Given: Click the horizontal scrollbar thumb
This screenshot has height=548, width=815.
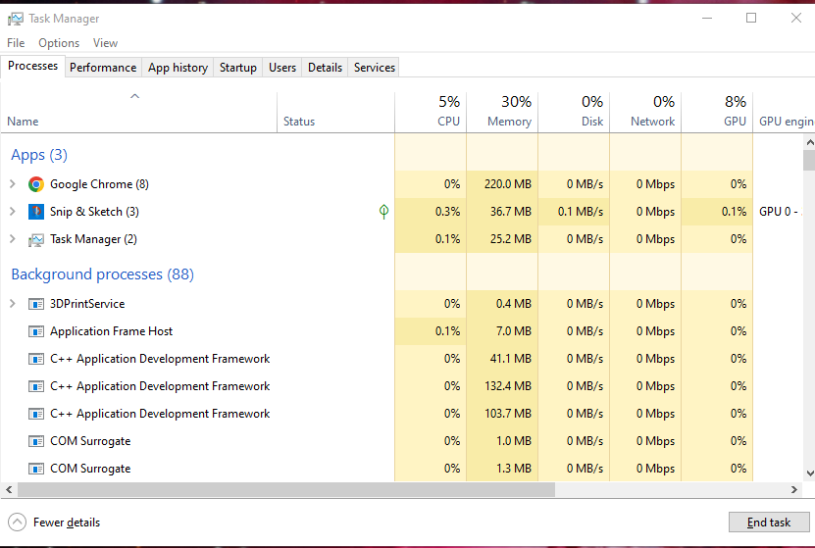Looking at the screenshot, I should 284,489.
